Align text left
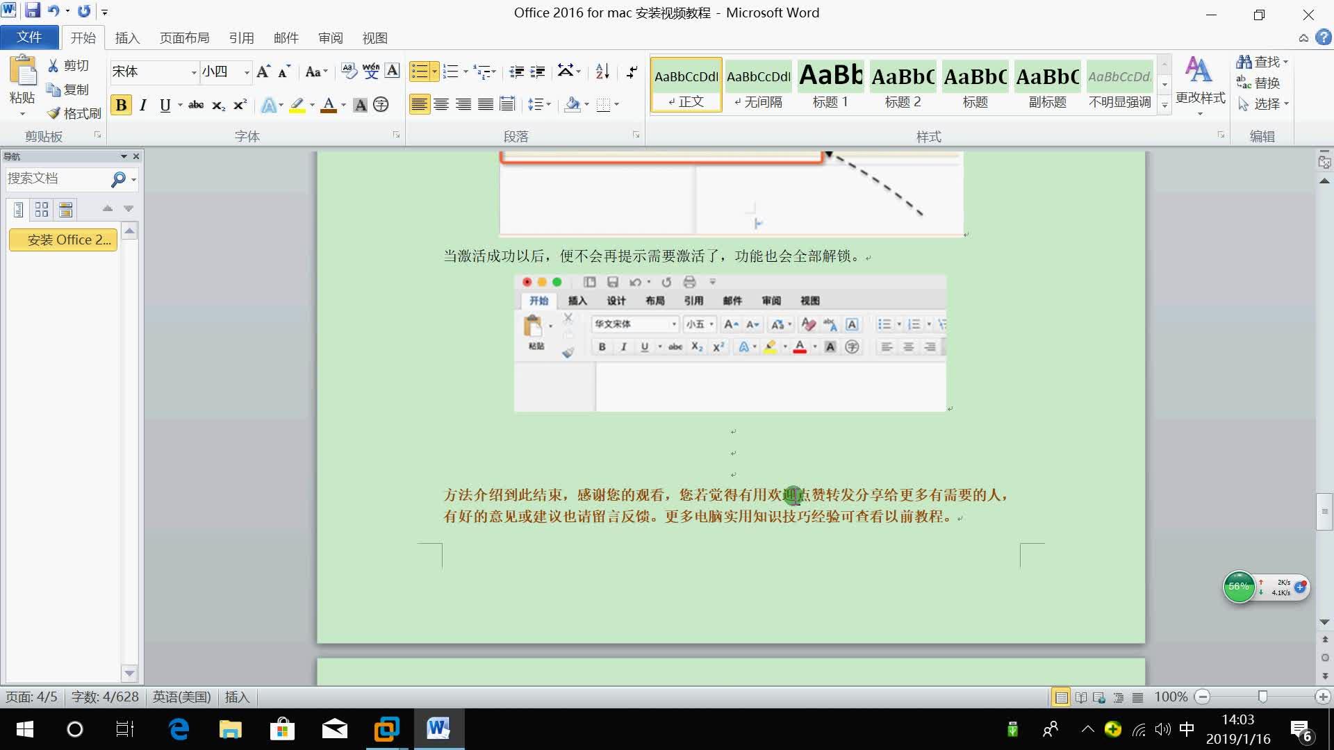The image size is (1334, 750). point(419,105)
